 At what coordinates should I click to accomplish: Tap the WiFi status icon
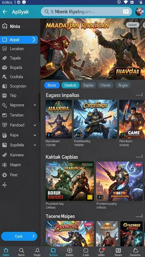pos(126,2)
